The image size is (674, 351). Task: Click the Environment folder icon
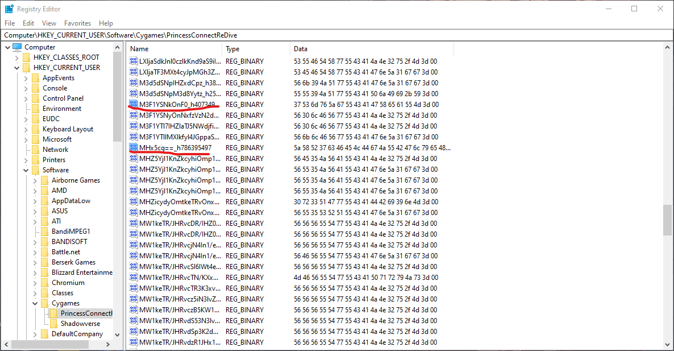(x=35, y=109)
